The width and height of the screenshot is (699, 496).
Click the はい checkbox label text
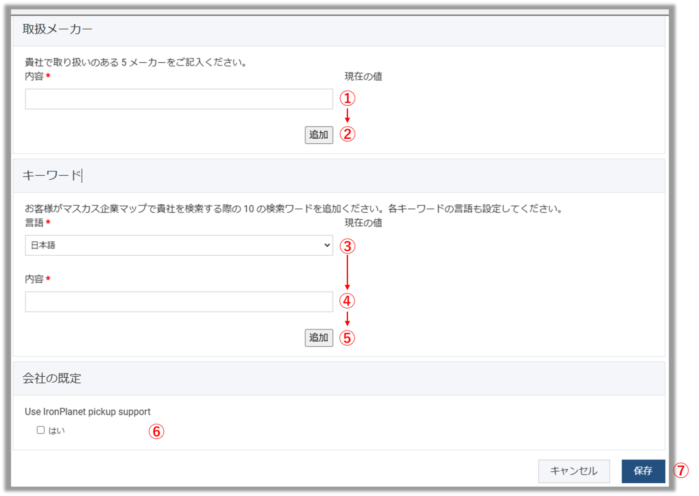[x=57, y=431]
